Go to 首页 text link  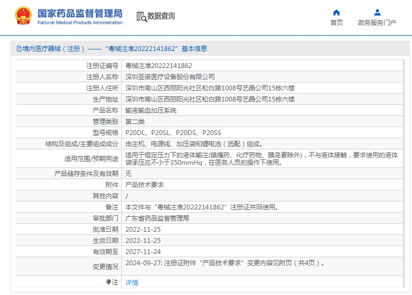click(336, 22)
